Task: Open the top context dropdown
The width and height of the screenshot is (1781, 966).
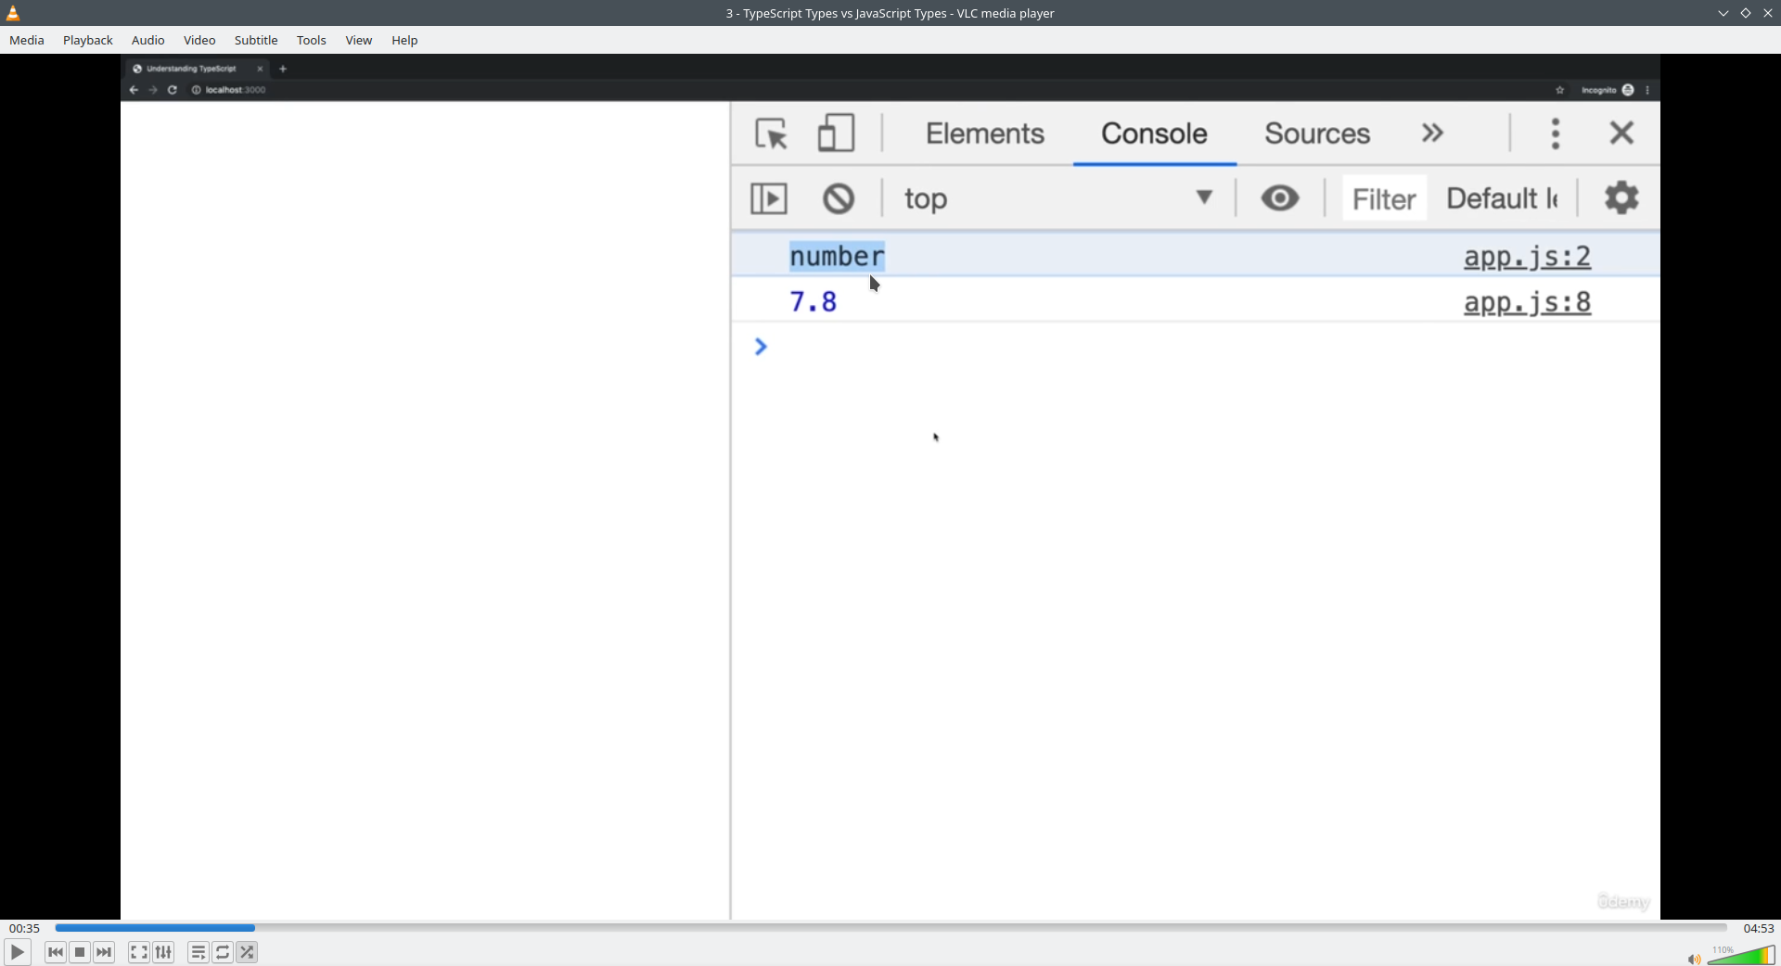Action: pos(1057,198)
